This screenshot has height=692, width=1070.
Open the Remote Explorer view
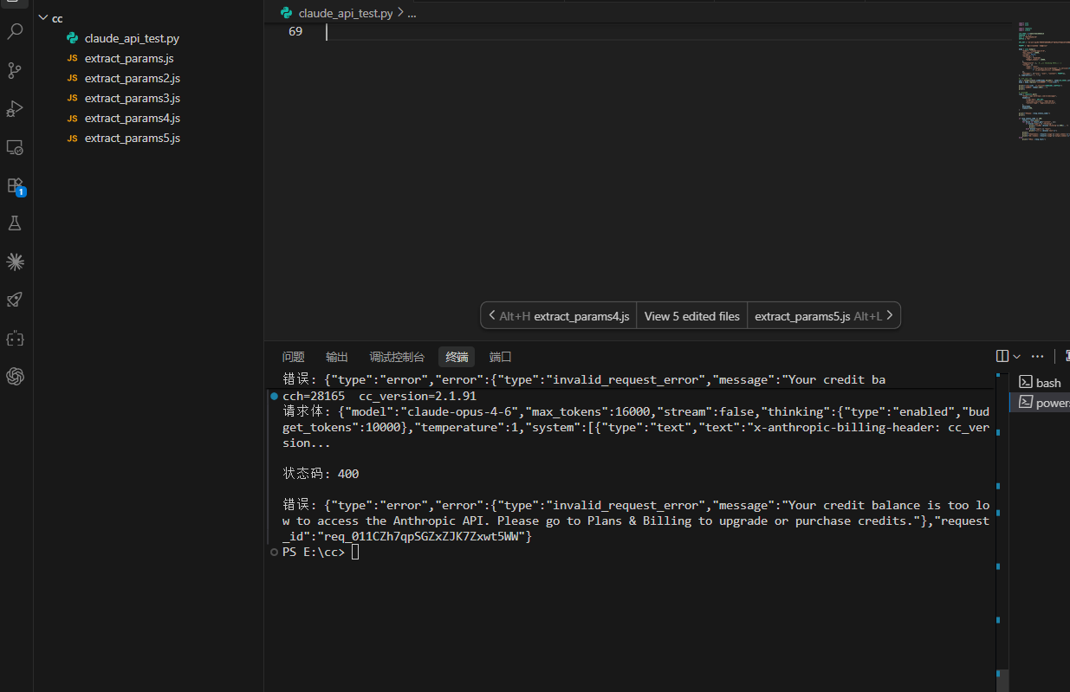click(x=15, y=147)
